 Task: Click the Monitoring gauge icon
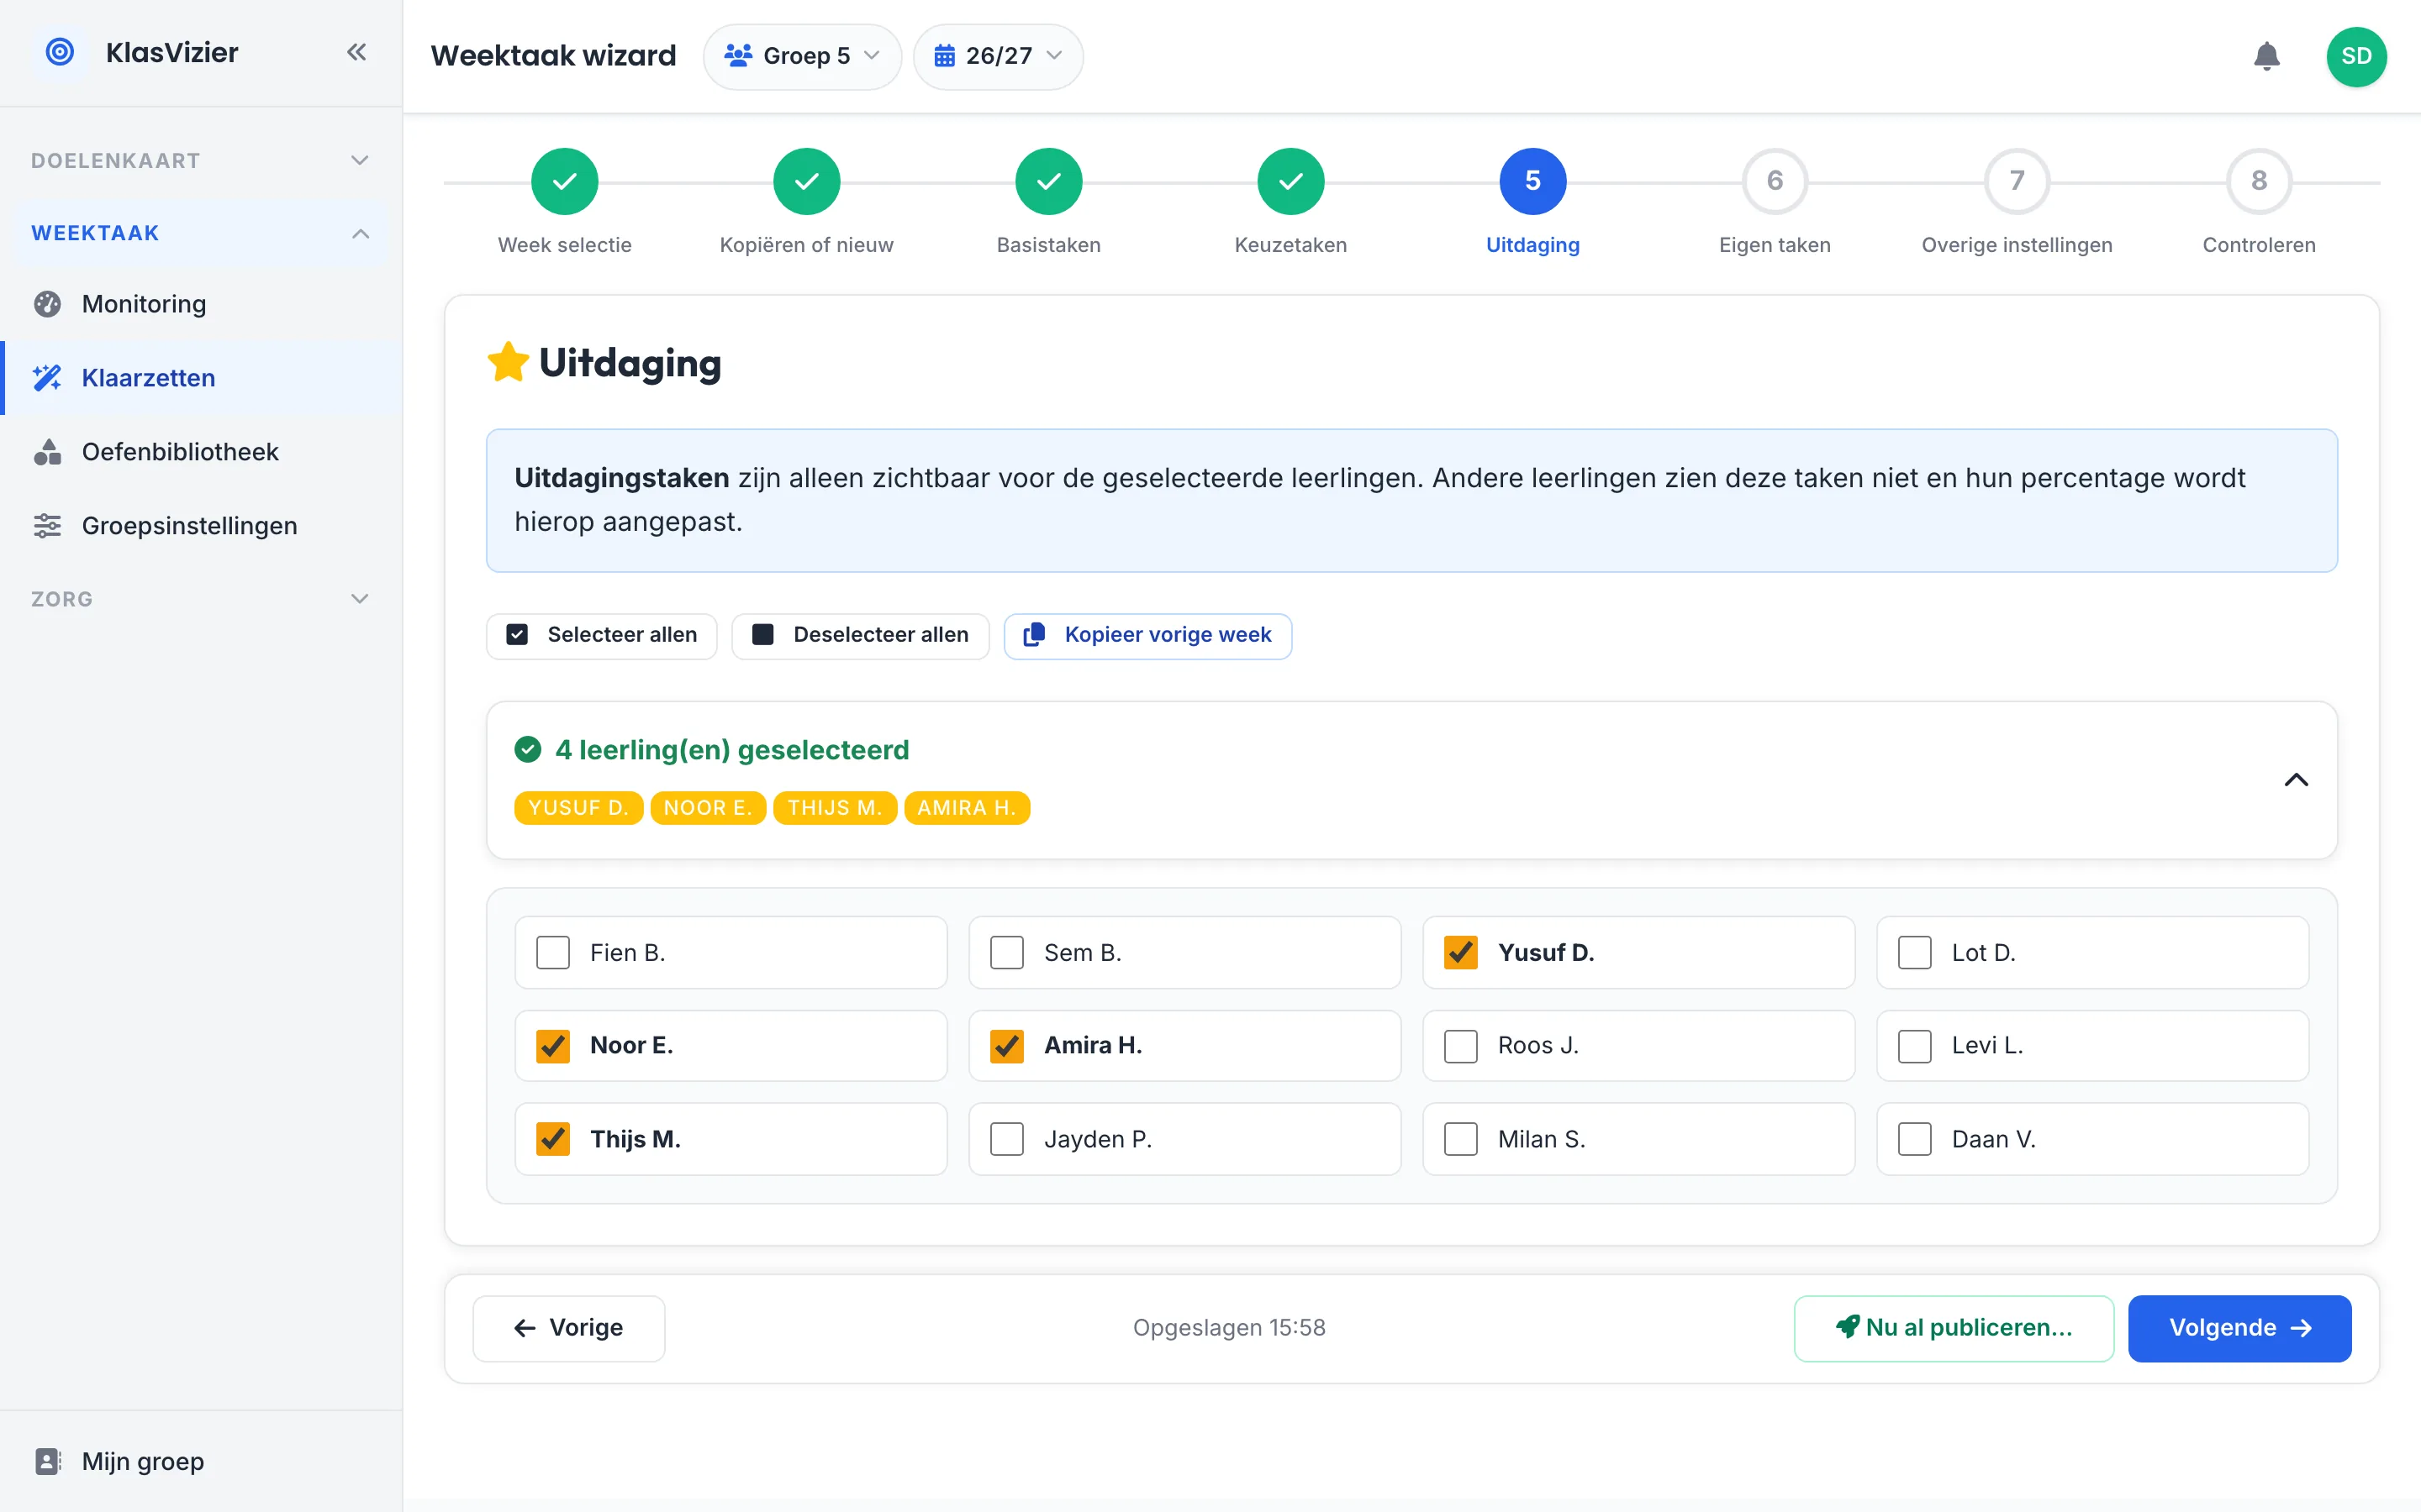point(47,304)
